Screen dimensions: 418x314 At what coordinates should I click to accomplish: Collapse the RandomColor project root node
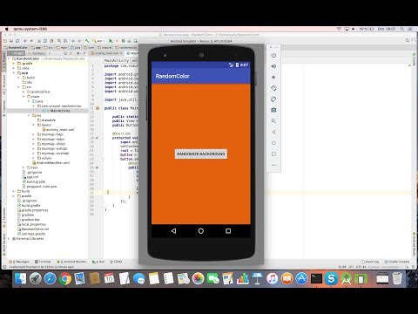9,58
